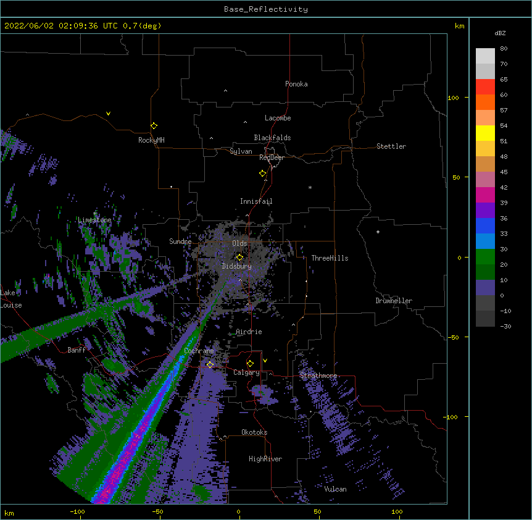Select the Ponoka city label
This screenshot has height=520, width=532.
[296, 84]
